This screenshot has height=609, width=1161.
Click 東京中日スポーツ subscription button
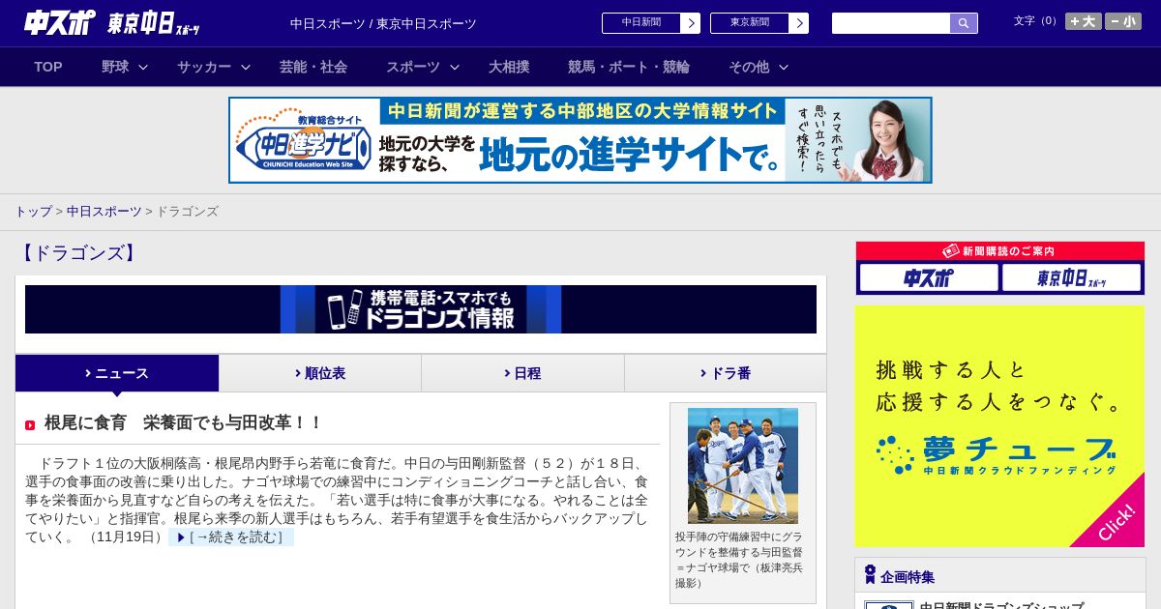pyautogui.click(x=1071, y=278)
